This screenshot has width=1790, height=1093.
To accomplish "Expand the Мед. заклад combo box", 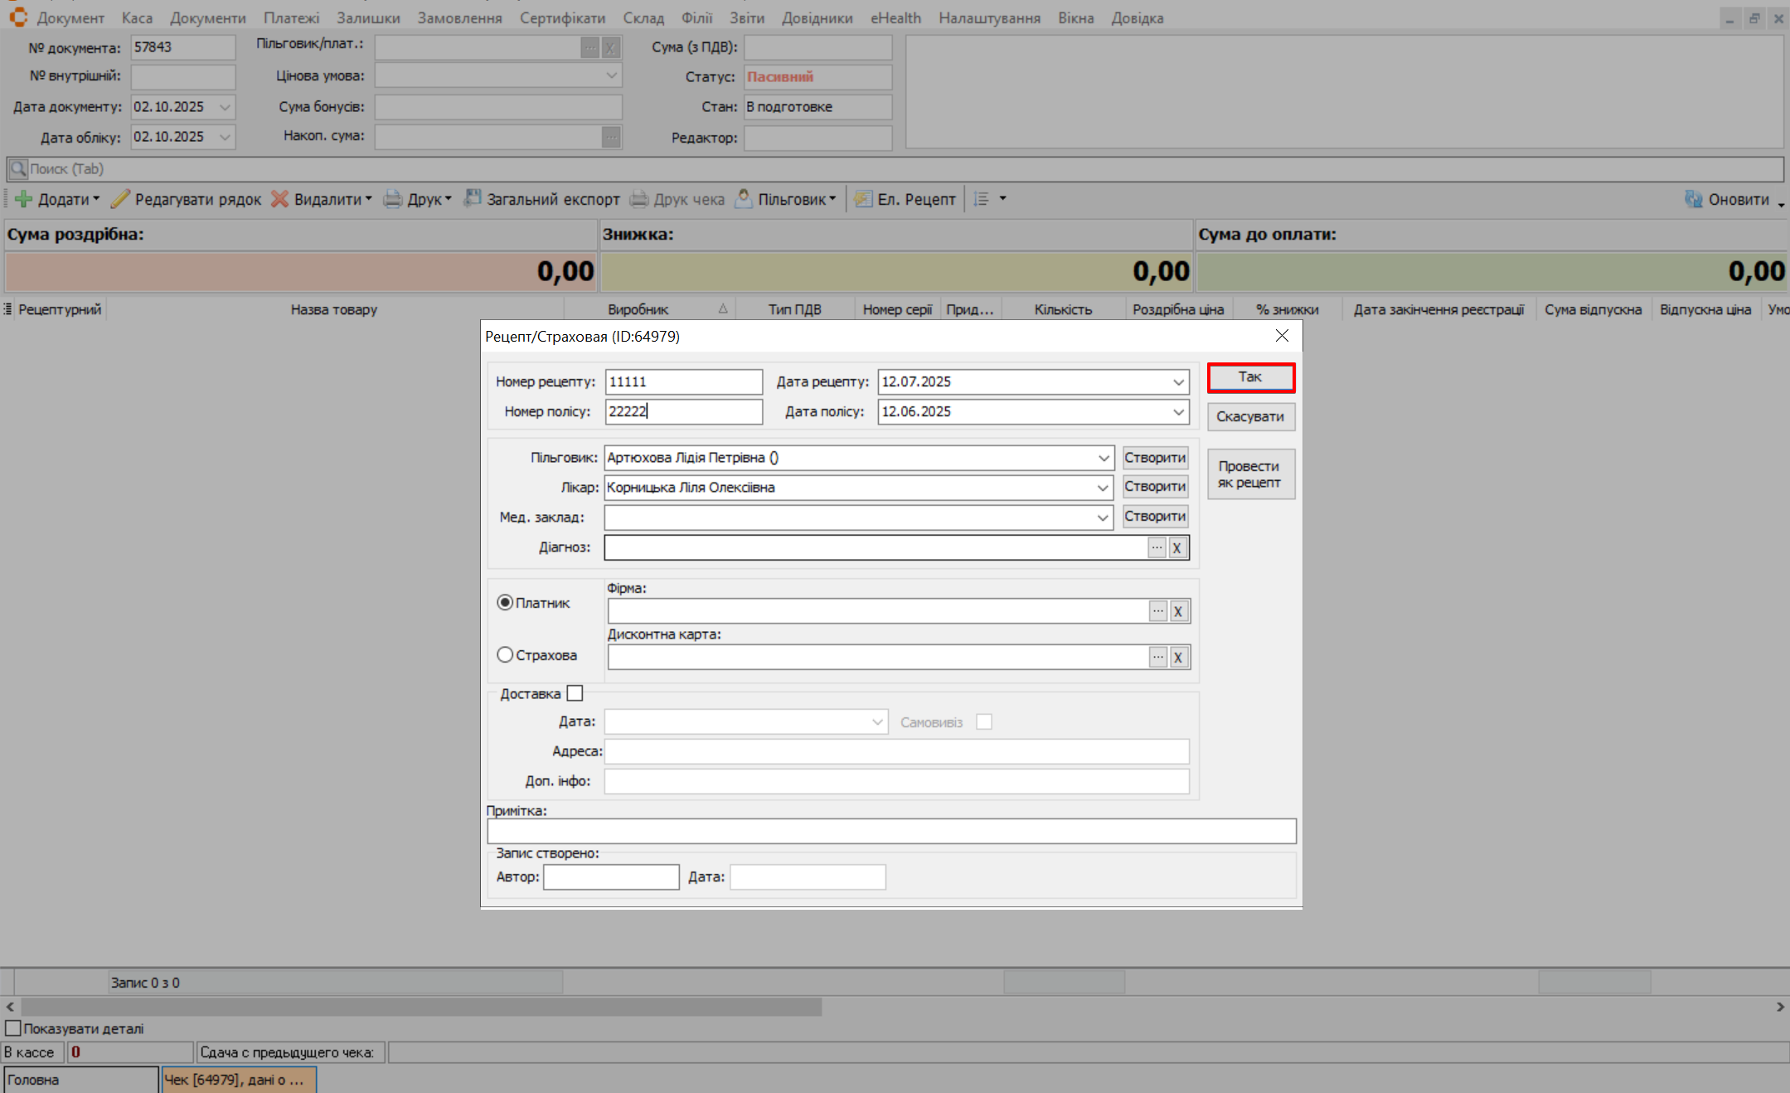I will click(x=1103, y=517).
